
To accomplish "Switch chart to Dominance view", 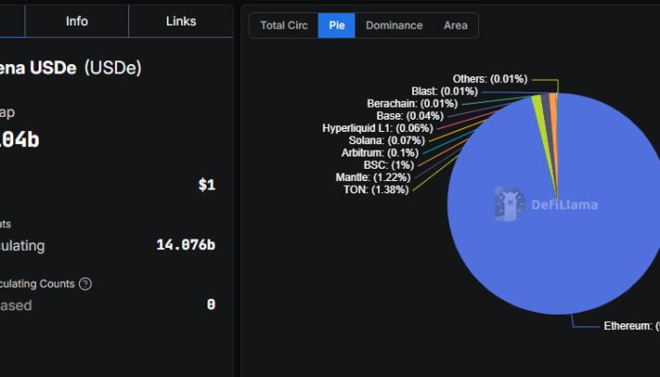I will pos(394,25).
